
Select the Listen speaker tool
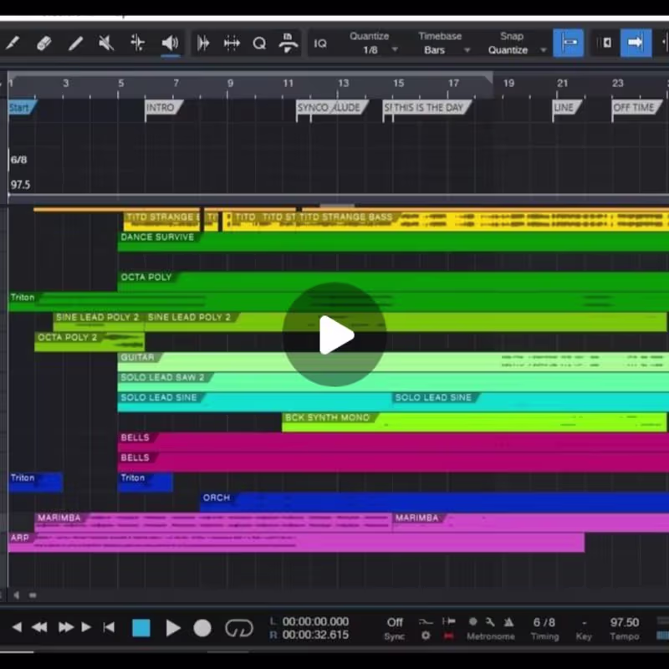(170, 43)
